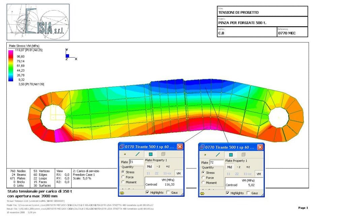Click the Mid button in Plate 21 dialog
345x223 pixels.
coord(149,167)
